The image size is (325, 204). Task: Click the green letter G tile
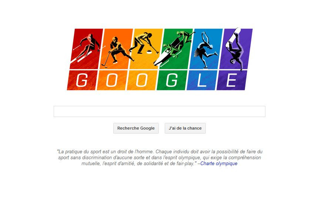point(172,80)
